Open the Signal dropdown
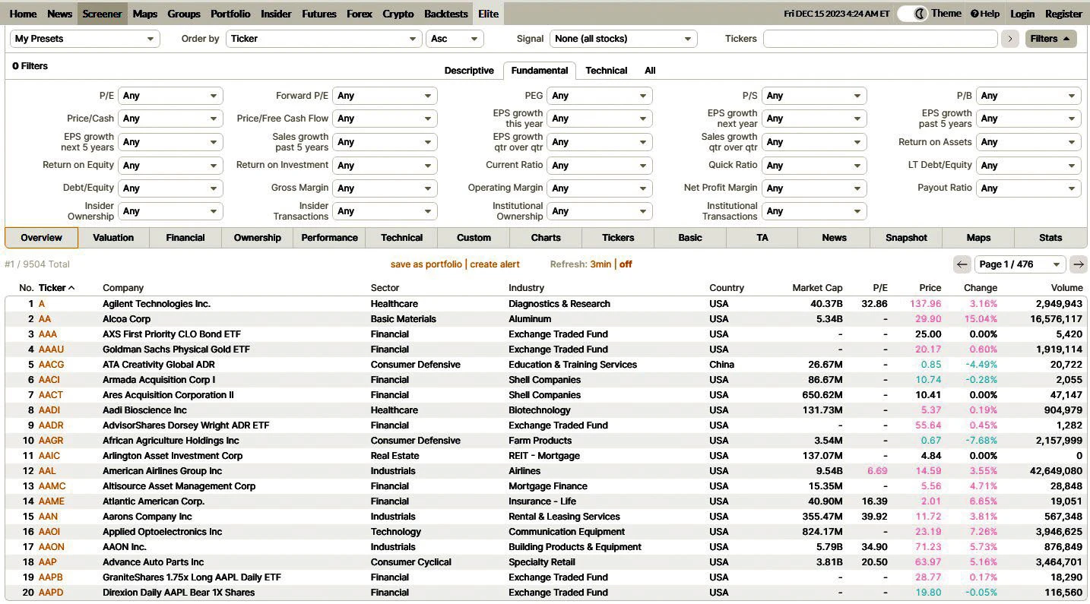The width and height of the screenshot is (1090, 604). (x=623, y=39)
